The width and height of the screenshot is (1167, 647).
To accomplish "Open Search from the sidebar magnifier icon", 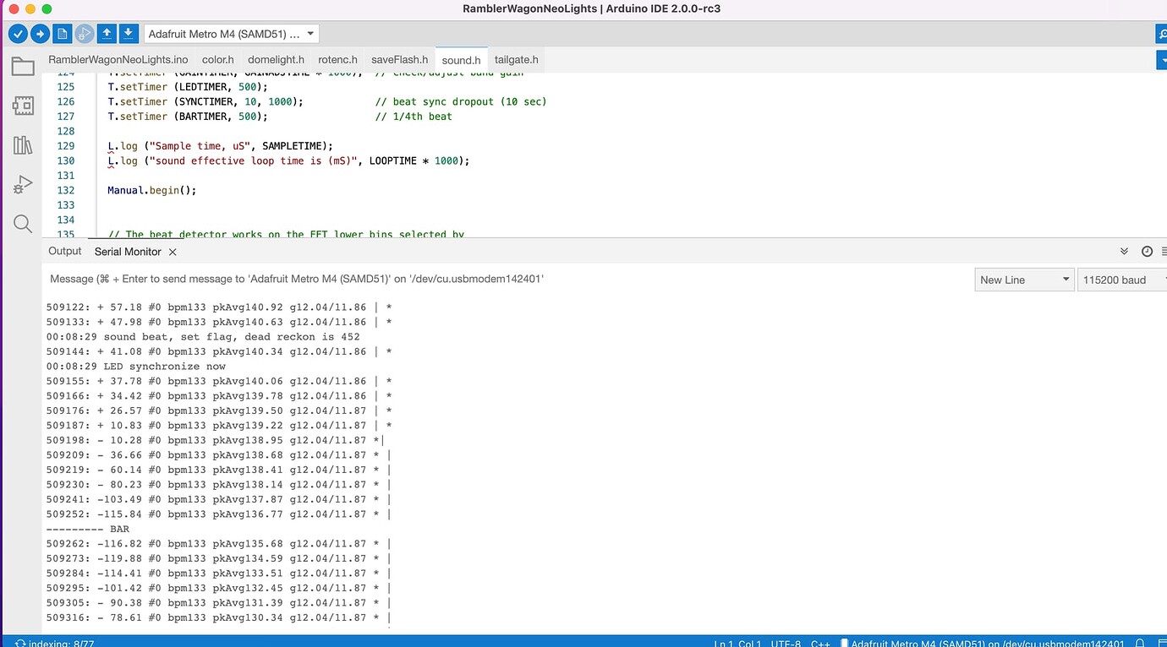I will point(23,223).
